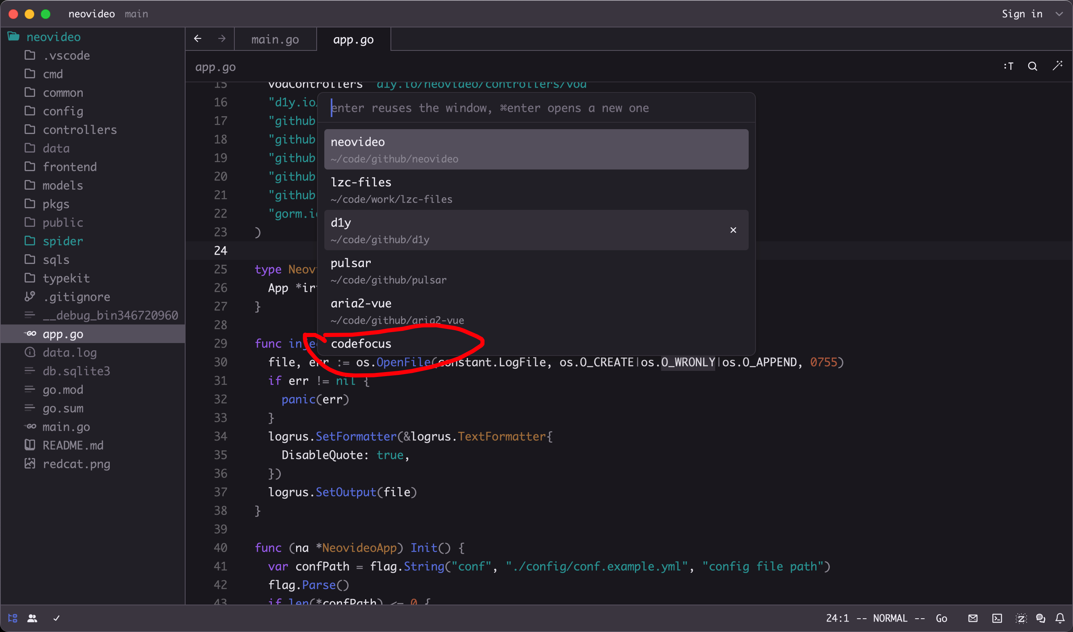The image size is (1073, 632).
Task: Open the notifications bell icon
Action: 1060,618
